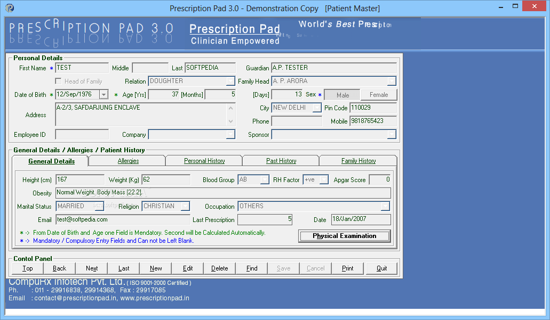Viewport: 550px width, 320px height.
Task: Open the Personal History tab
Action: coord(204,161)
